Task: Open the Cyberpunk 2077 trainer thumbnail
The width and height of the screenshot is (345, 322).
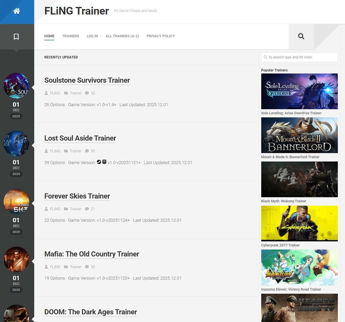Action: (299, 223)
